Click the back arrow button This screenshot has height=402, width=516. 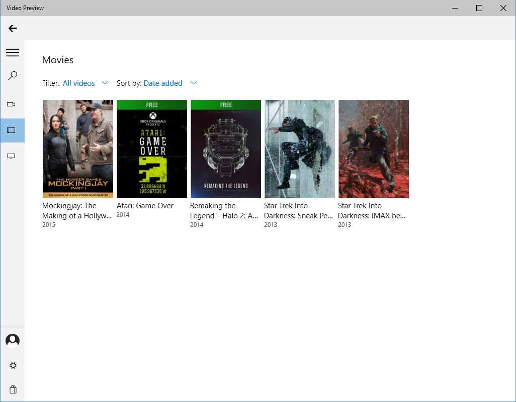13,29
